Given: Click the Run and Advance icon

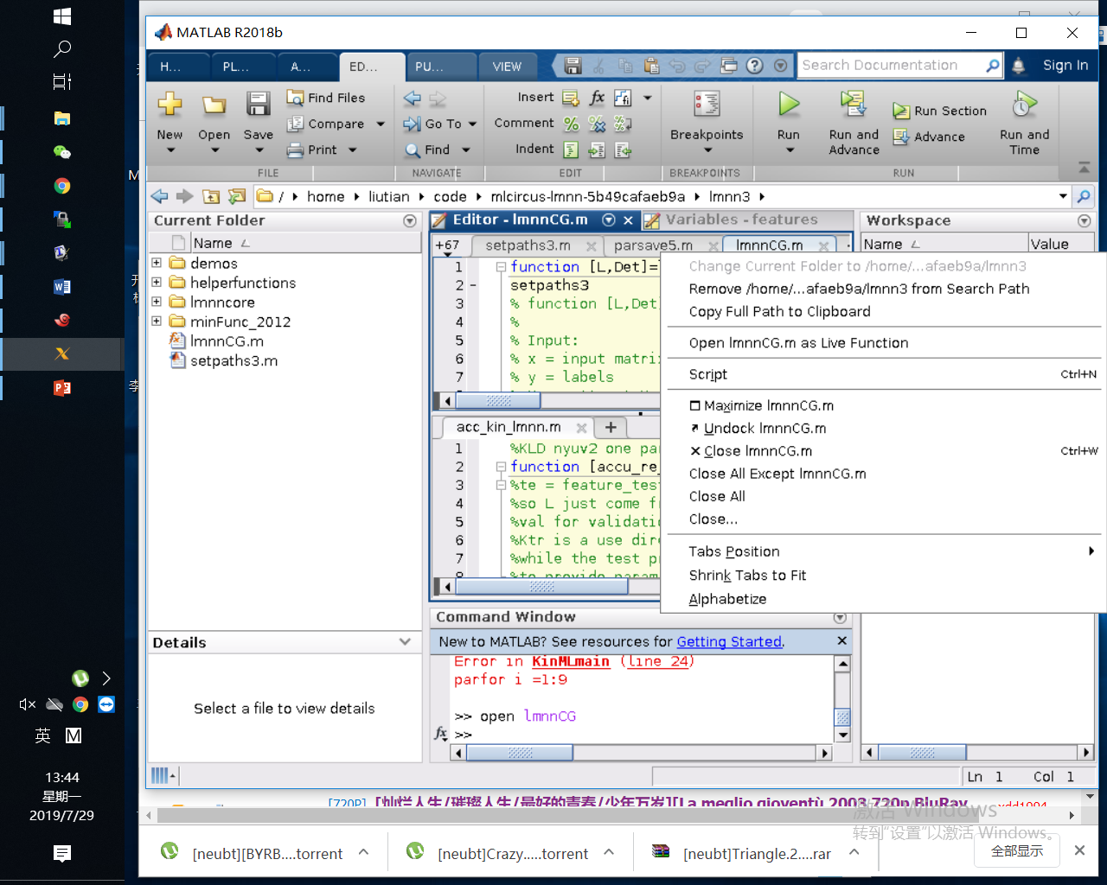Looking at the screenshot, I should (x=853, y=105).
